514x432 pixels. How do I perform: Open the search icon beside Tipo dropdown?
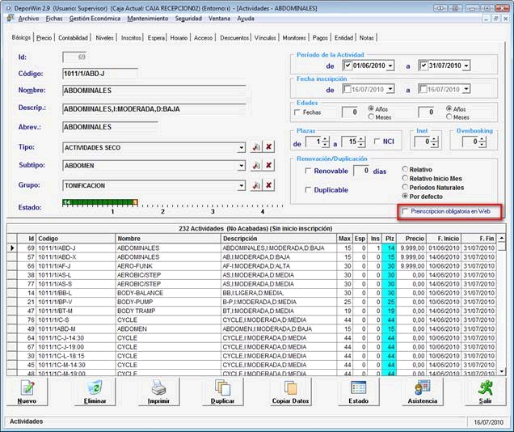coord(256,147)
